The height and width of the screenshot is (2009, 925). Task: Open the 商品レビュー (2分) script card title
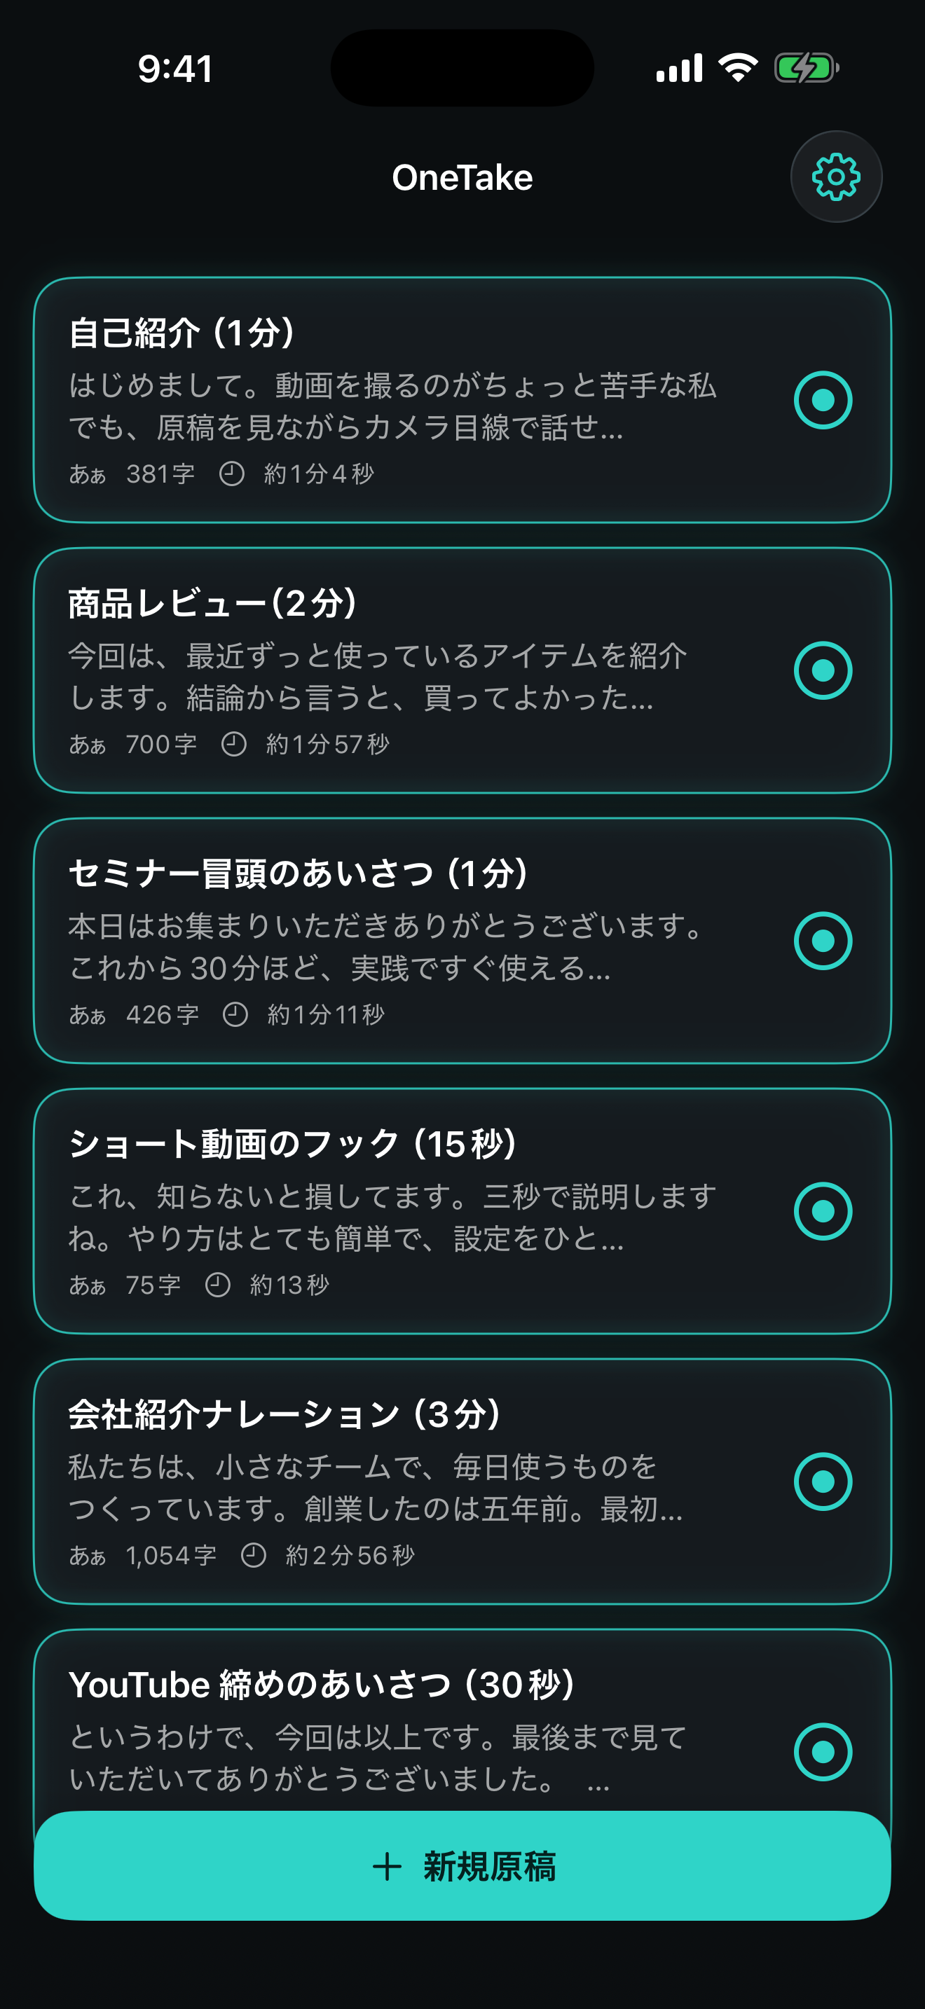click(x=212, y=604)
